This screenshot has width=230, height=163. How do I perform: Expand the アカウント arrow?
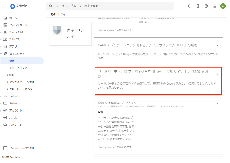pos(1,110)
